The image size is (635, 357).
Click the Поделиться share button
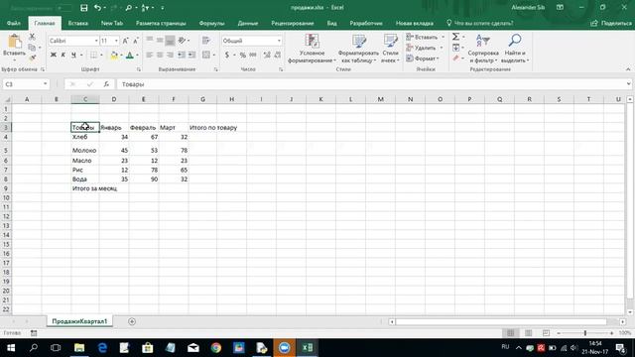[611, 23]
